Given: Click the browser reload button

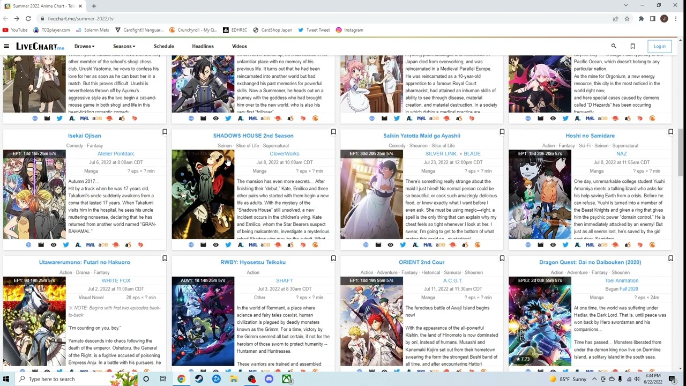Looking at the screenshot, I should click(29, 19).
